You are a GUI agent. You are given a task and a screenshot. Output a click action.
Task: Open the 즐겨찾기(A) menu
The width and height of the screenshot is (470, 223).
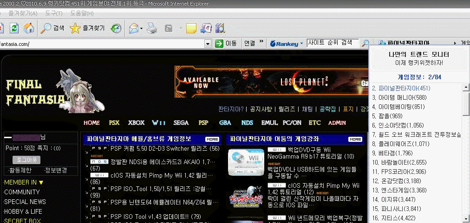point(23,13)
